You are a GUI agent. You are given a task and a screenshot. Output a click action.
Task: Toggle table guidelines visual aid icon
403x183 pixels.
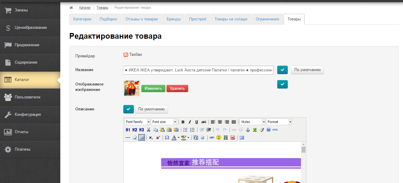coord(142,137)
